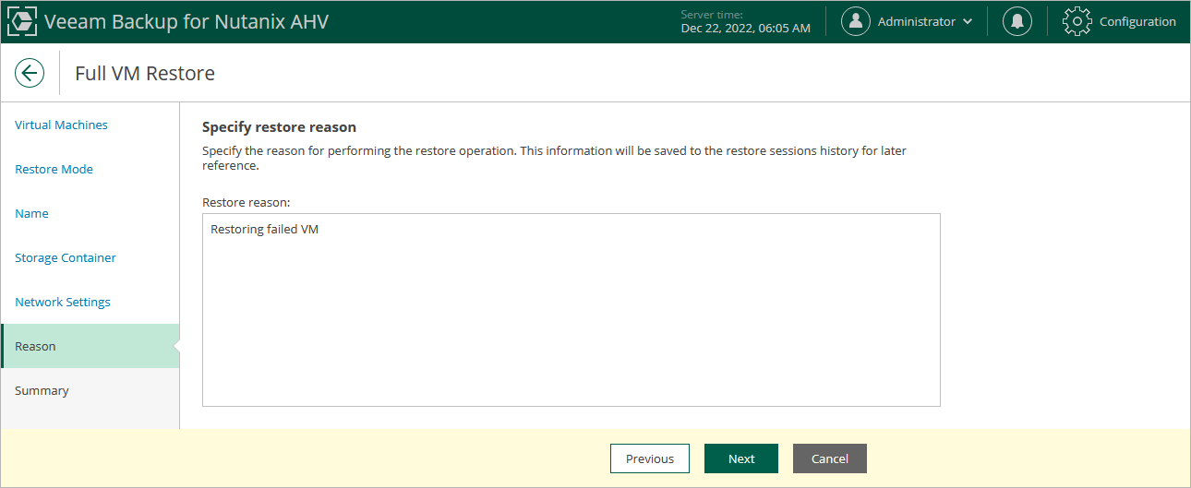Select the Reason step

90,346
